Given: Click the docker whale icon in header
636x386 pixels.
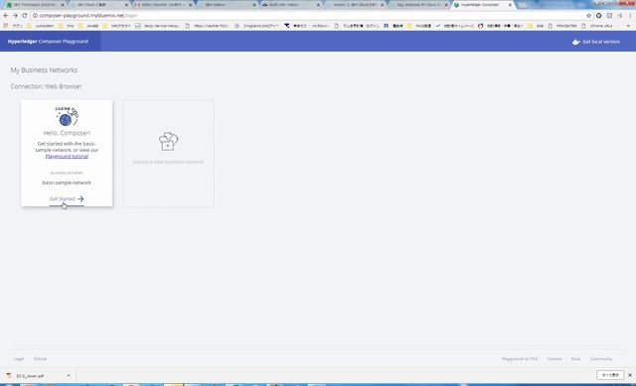Looking at the screenshot, I should coord(575,42).
